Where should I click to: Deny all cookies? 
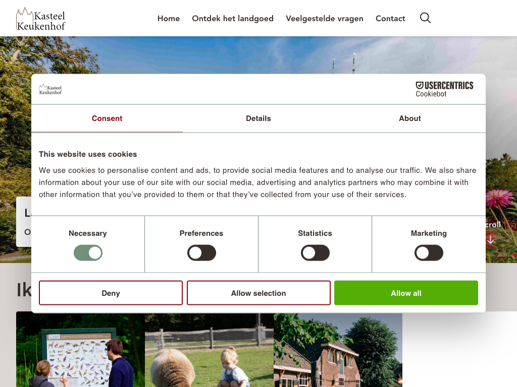point(111,293)
